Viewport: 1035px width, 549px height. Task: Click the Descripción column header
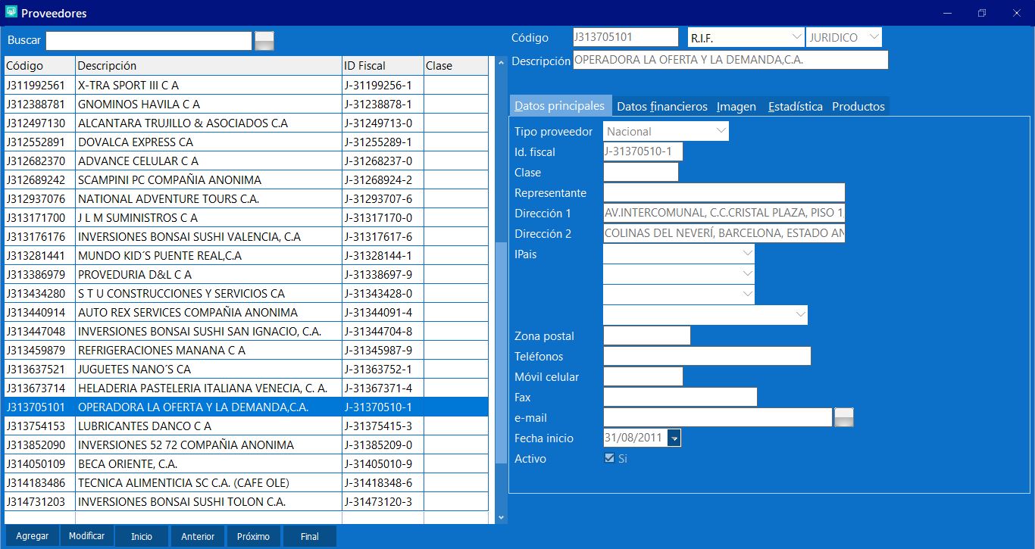(x=208, y=66)
